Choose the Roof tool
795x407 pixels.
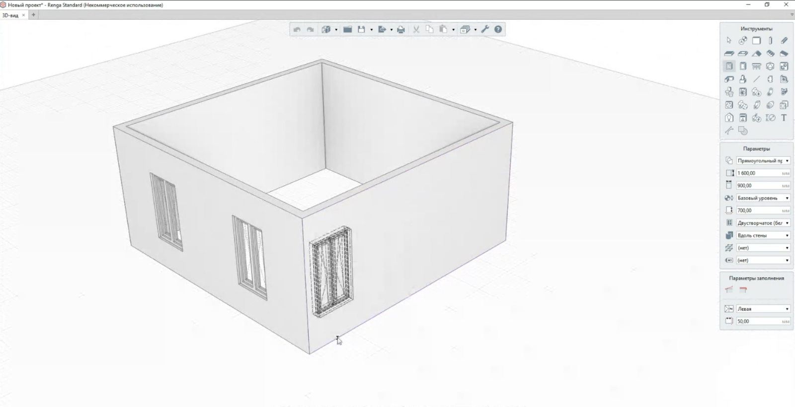pos(756,54)
